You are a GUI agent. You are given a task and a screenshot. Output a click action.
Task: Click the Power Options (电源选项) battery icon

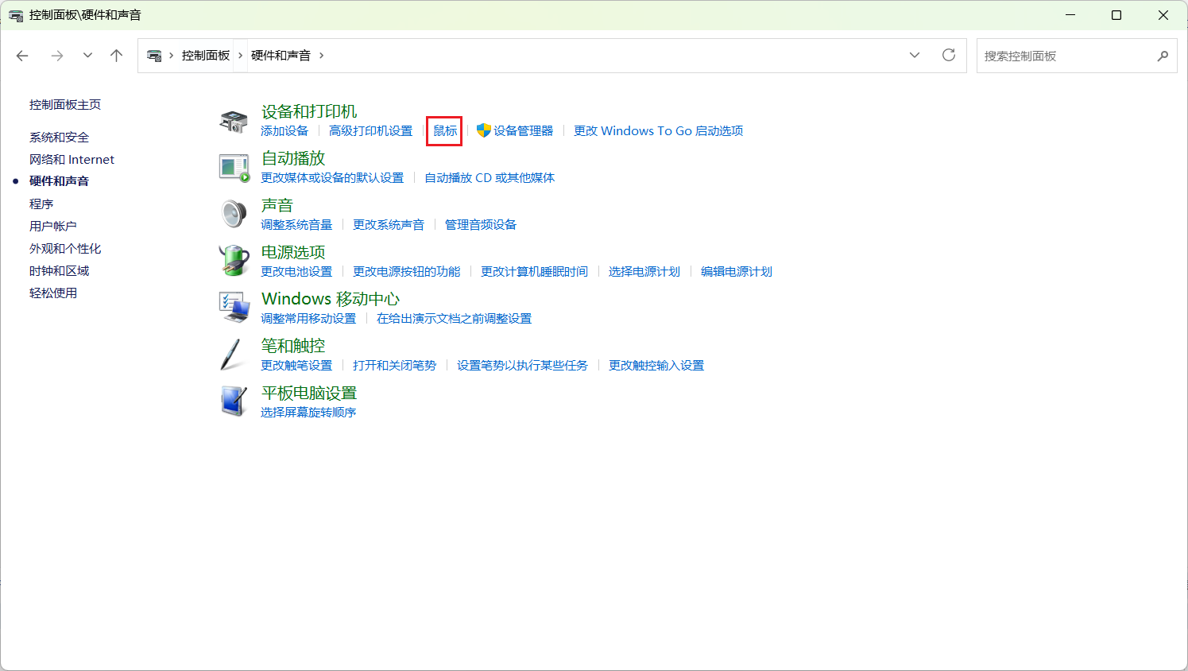[234, 261]
